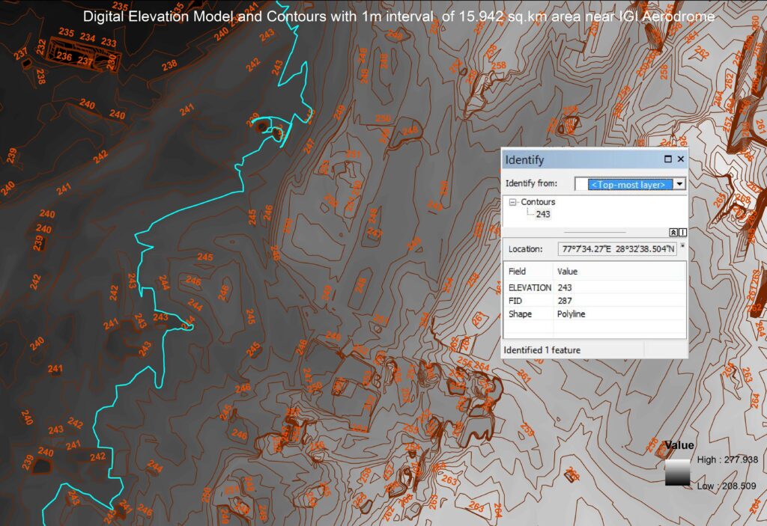Select the 243 feature under Contours
The image size is (767, 526).
click(543, 214)
